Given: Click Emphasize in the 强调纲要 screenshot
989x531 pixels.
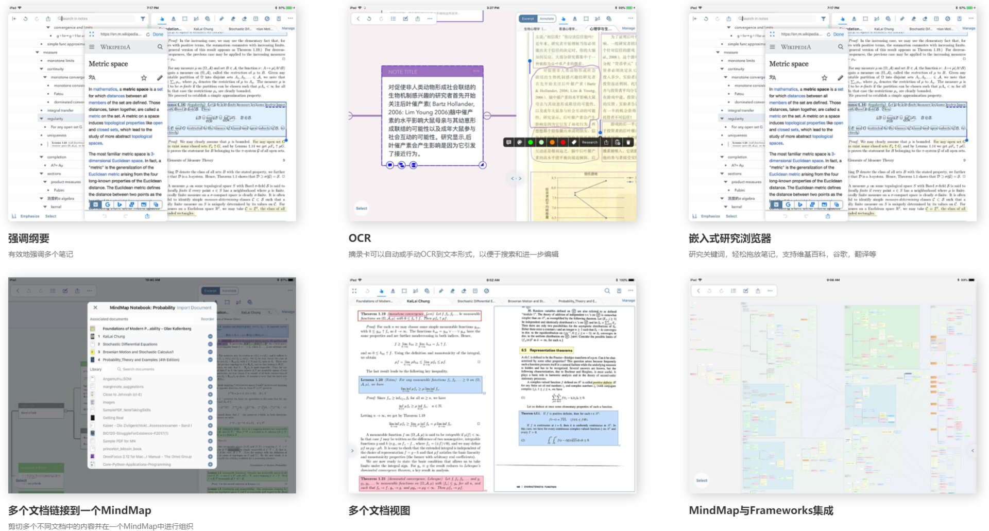Looking at the screenshot, I should (30, 216).
